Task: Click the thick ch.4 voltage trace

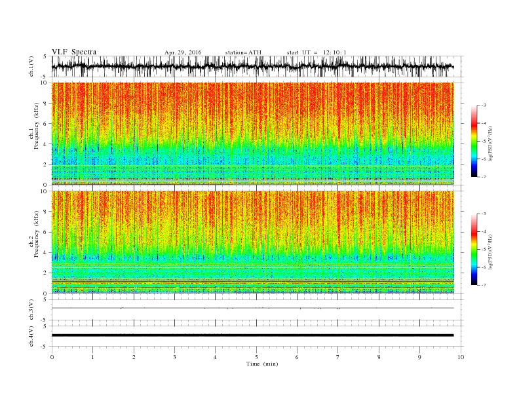Action: [253, 335]
